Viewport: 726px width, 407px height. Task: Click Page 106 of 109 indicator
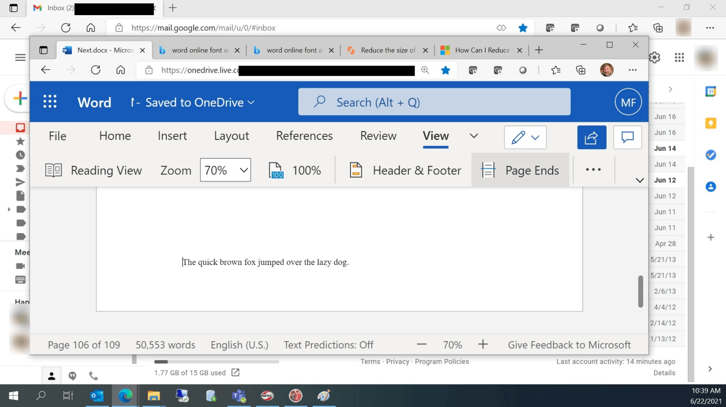(x=84, y=345)
